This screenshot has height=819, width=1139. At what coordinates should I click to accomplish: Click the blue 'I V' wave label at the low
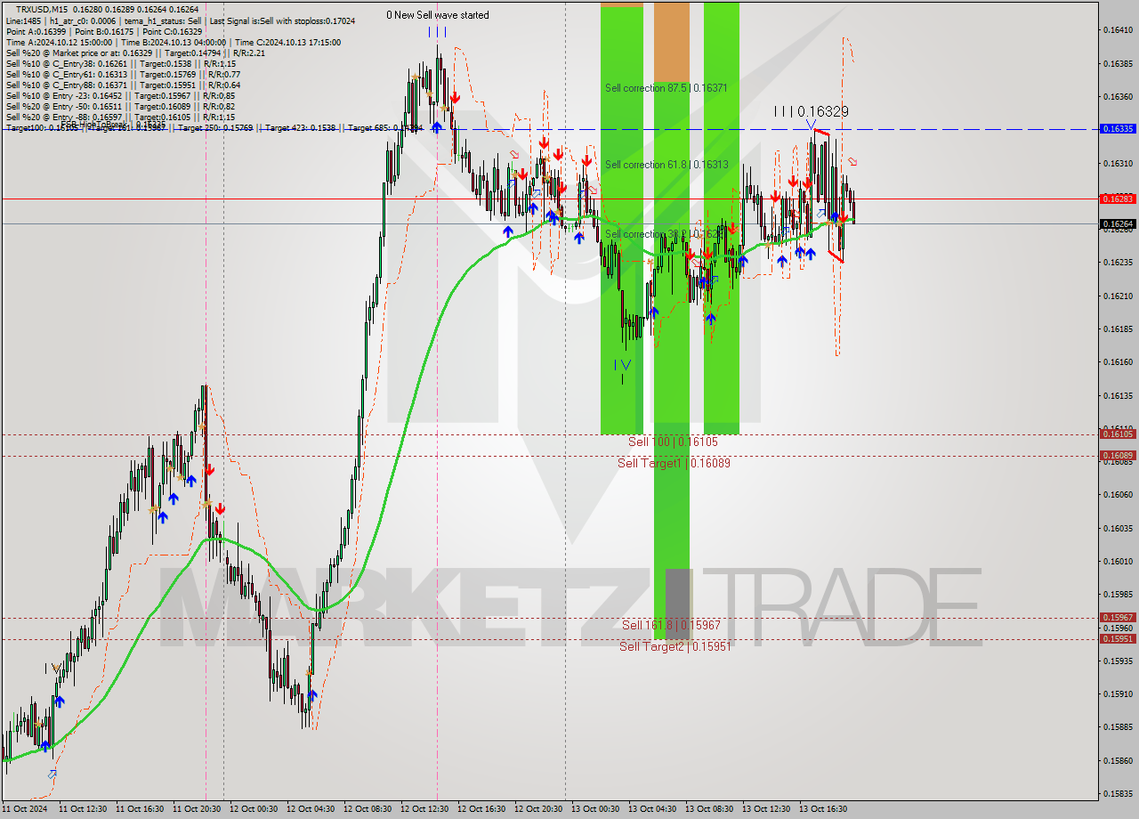[x=623, y=364]
